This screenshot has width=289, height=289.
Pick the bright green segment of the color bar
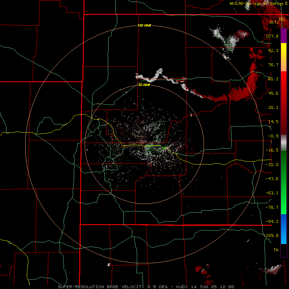(284, 205)
